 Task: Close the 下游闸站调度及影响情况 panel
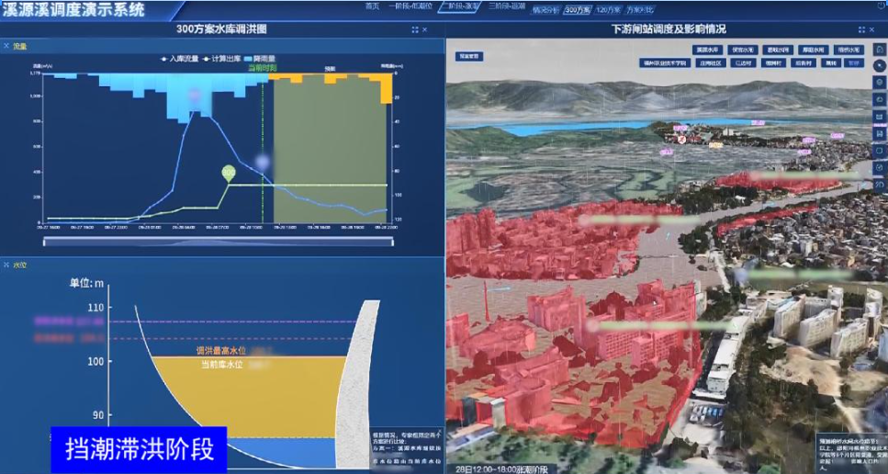[876, 29]
